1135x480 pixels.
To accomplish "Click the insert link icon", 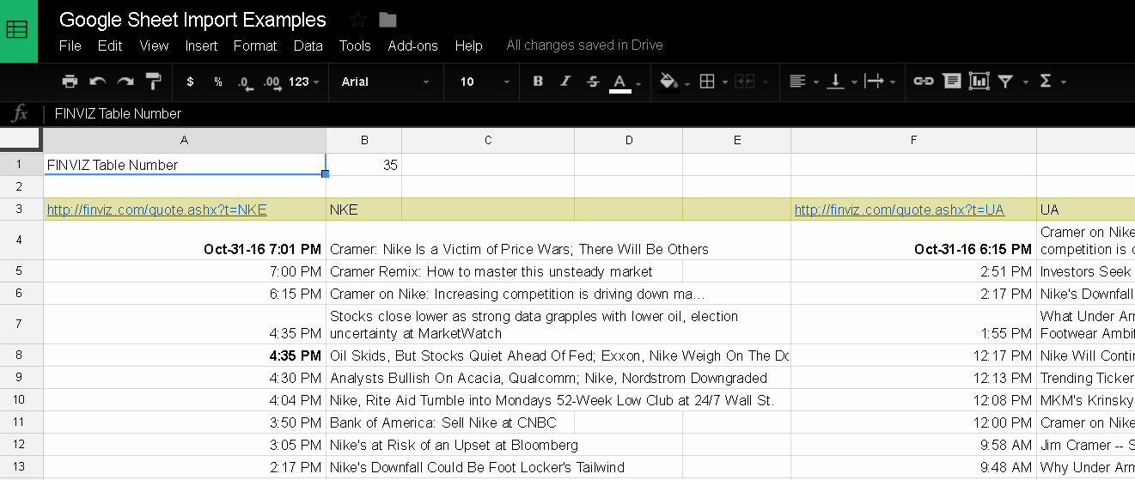I will tap(924, 82).
